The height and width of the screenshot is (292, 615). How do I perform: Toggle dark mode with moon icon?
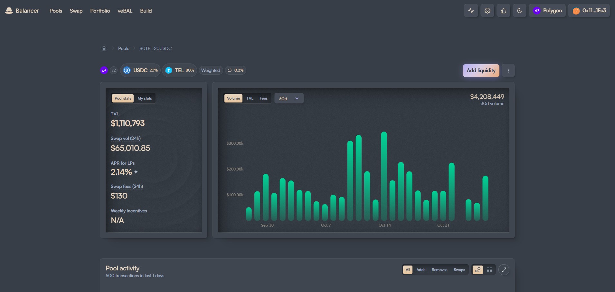pos(519,11)
